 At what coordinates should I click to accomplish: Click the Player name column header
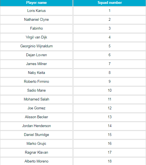click(x=36, y=3)
